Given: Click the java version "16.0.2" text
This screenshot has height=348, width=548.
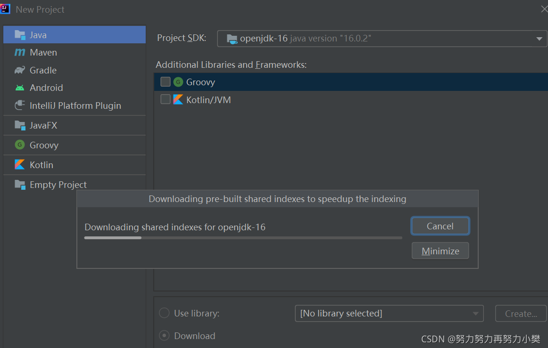Looking at the screenshot, I should tap(331, 39).
